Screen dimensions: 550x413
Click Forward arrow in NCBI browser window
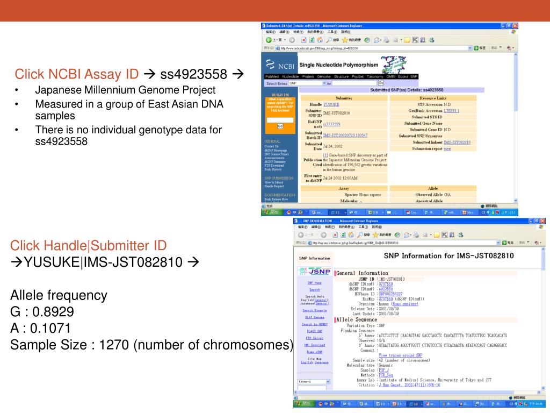pyautogui.click(x=292, y=40)
